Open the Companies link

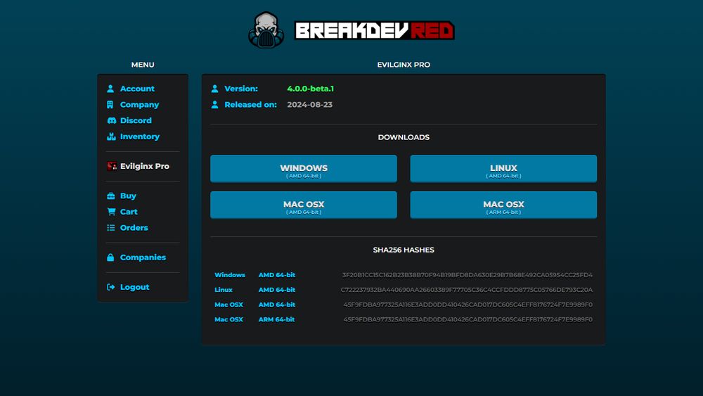pyautogui.click(x=143, y=257)
